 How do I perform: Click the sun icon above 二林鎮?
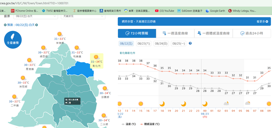[x=14, y=97]
